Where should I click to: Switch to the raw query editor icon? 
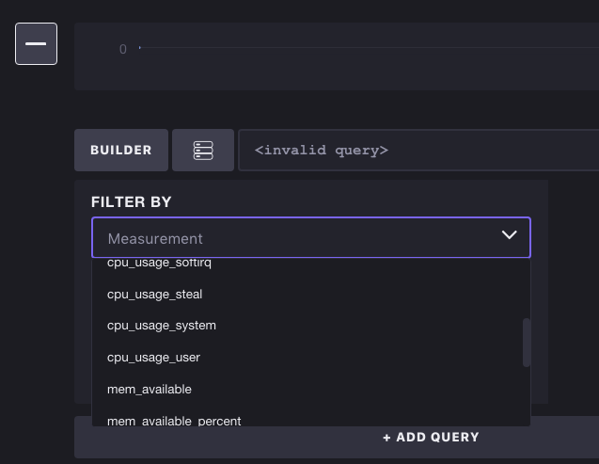coord(203,151)
